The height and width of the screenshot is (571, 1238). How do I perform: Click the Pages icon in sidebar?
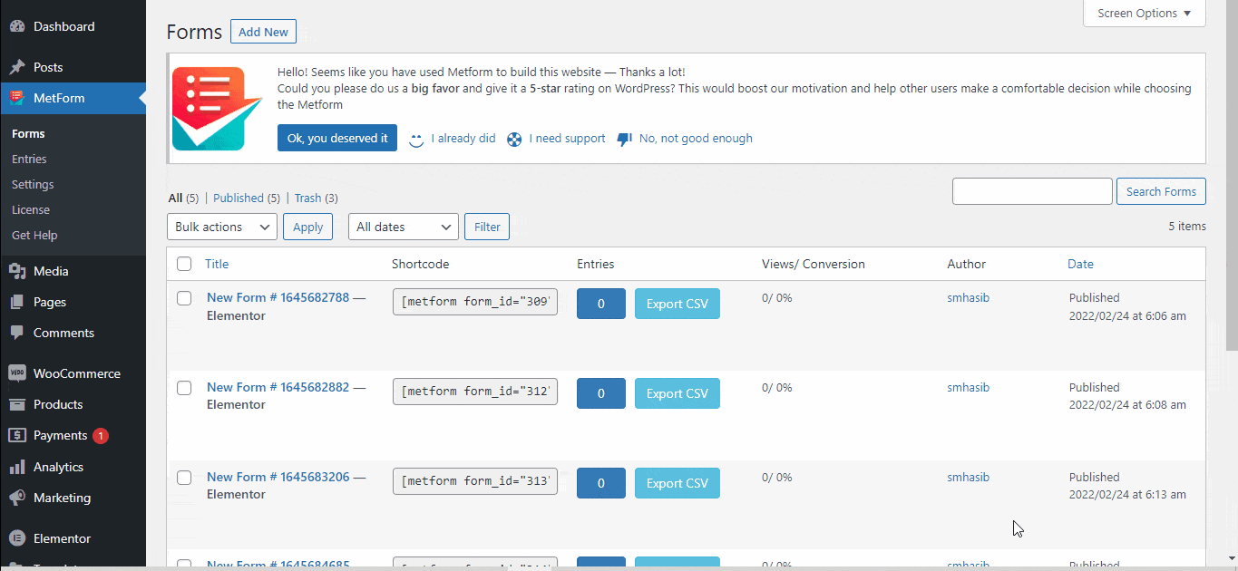coord(16,302)
